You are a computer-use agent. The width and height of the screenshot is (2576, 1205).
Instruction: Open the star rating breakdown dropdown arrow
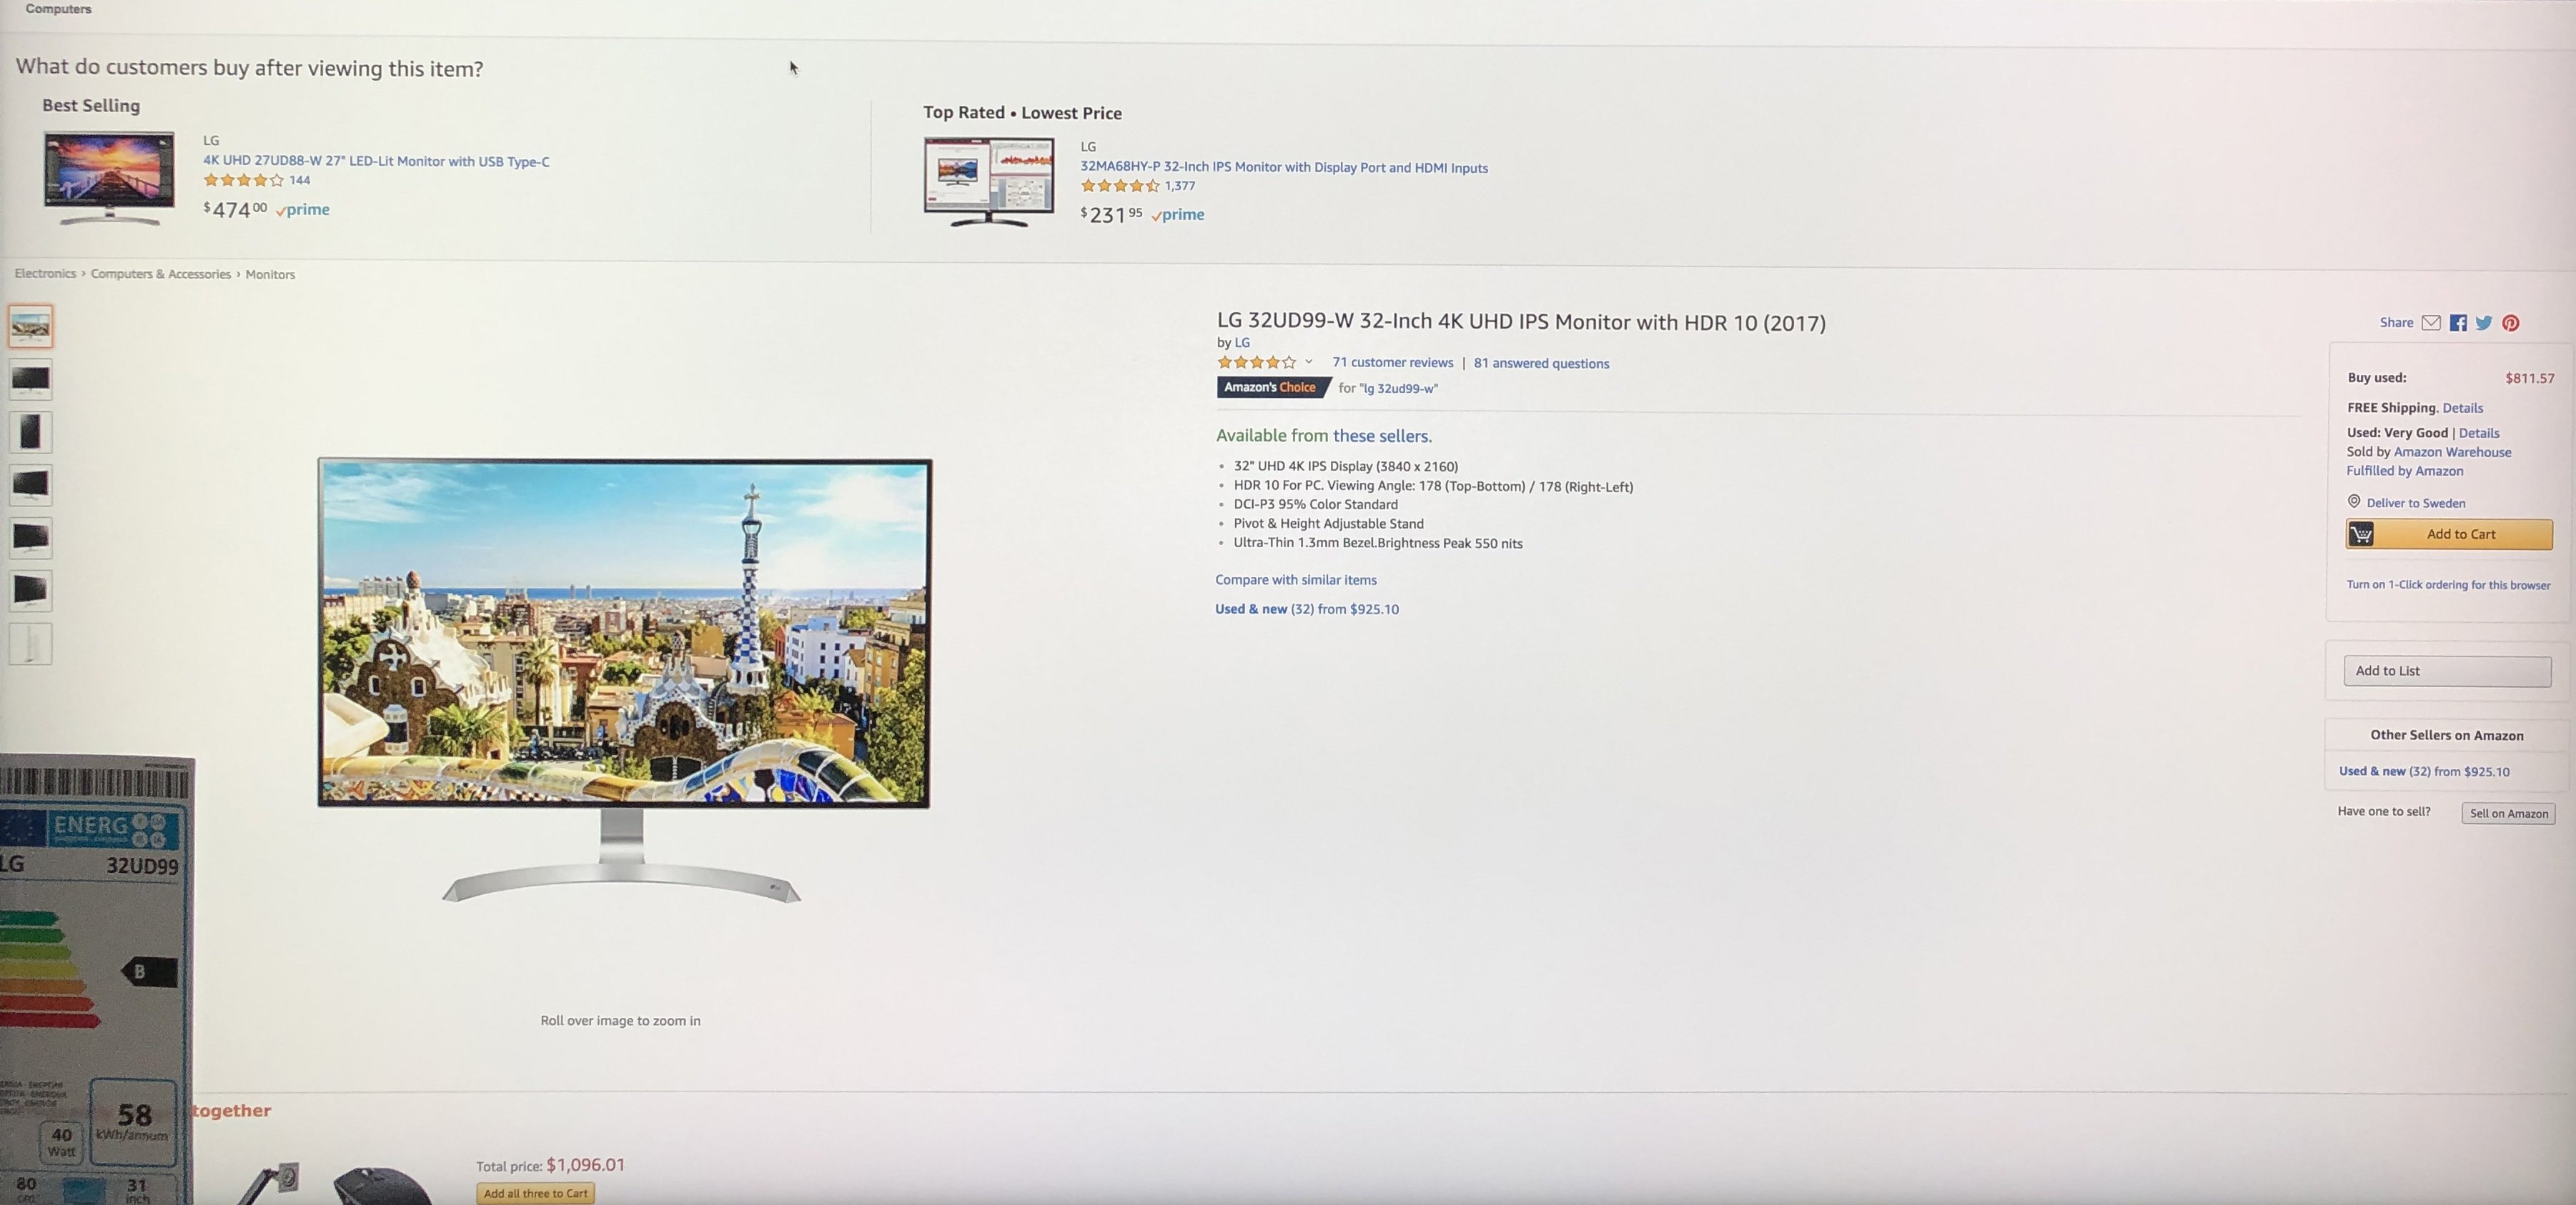1308,361
